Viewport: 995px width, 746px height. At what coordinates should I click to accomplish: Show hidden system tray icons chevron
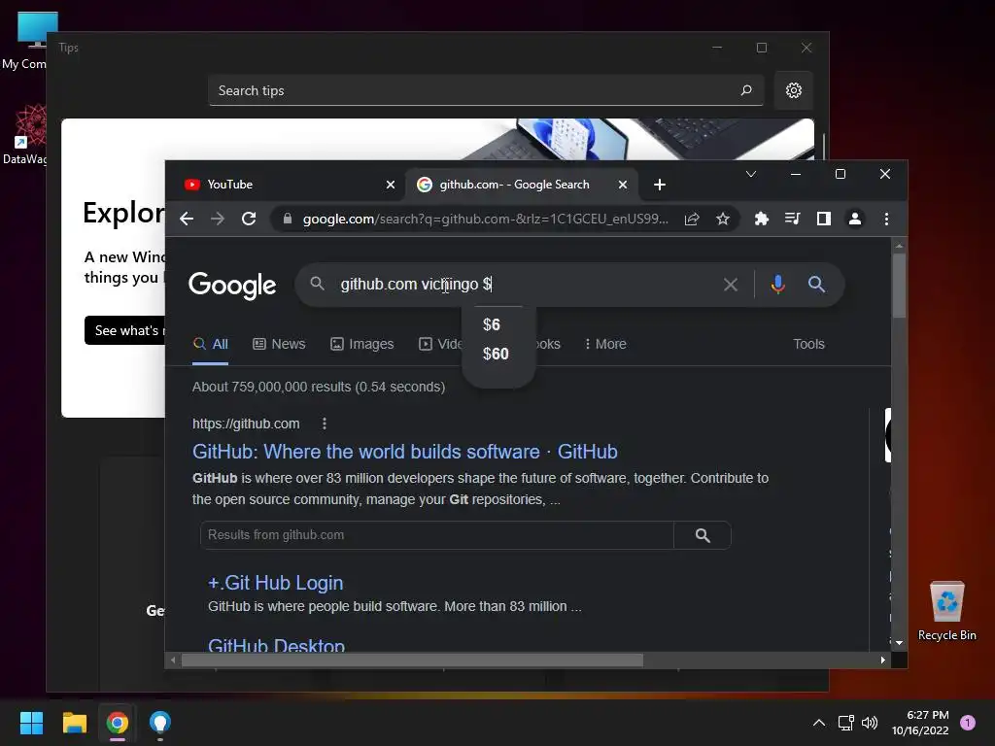[819, 723]
